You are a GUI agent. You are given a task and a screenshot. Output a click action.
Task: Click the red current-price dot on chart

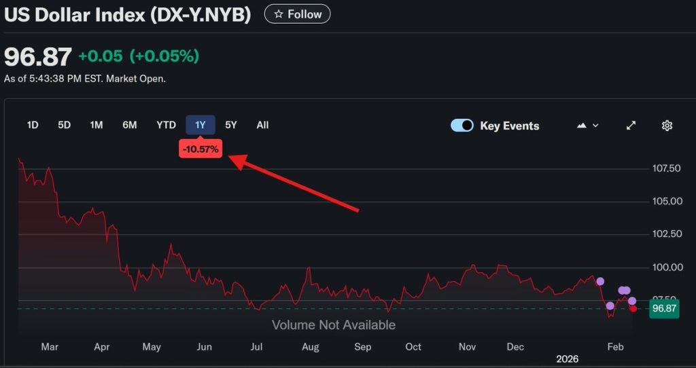(633, 308)
